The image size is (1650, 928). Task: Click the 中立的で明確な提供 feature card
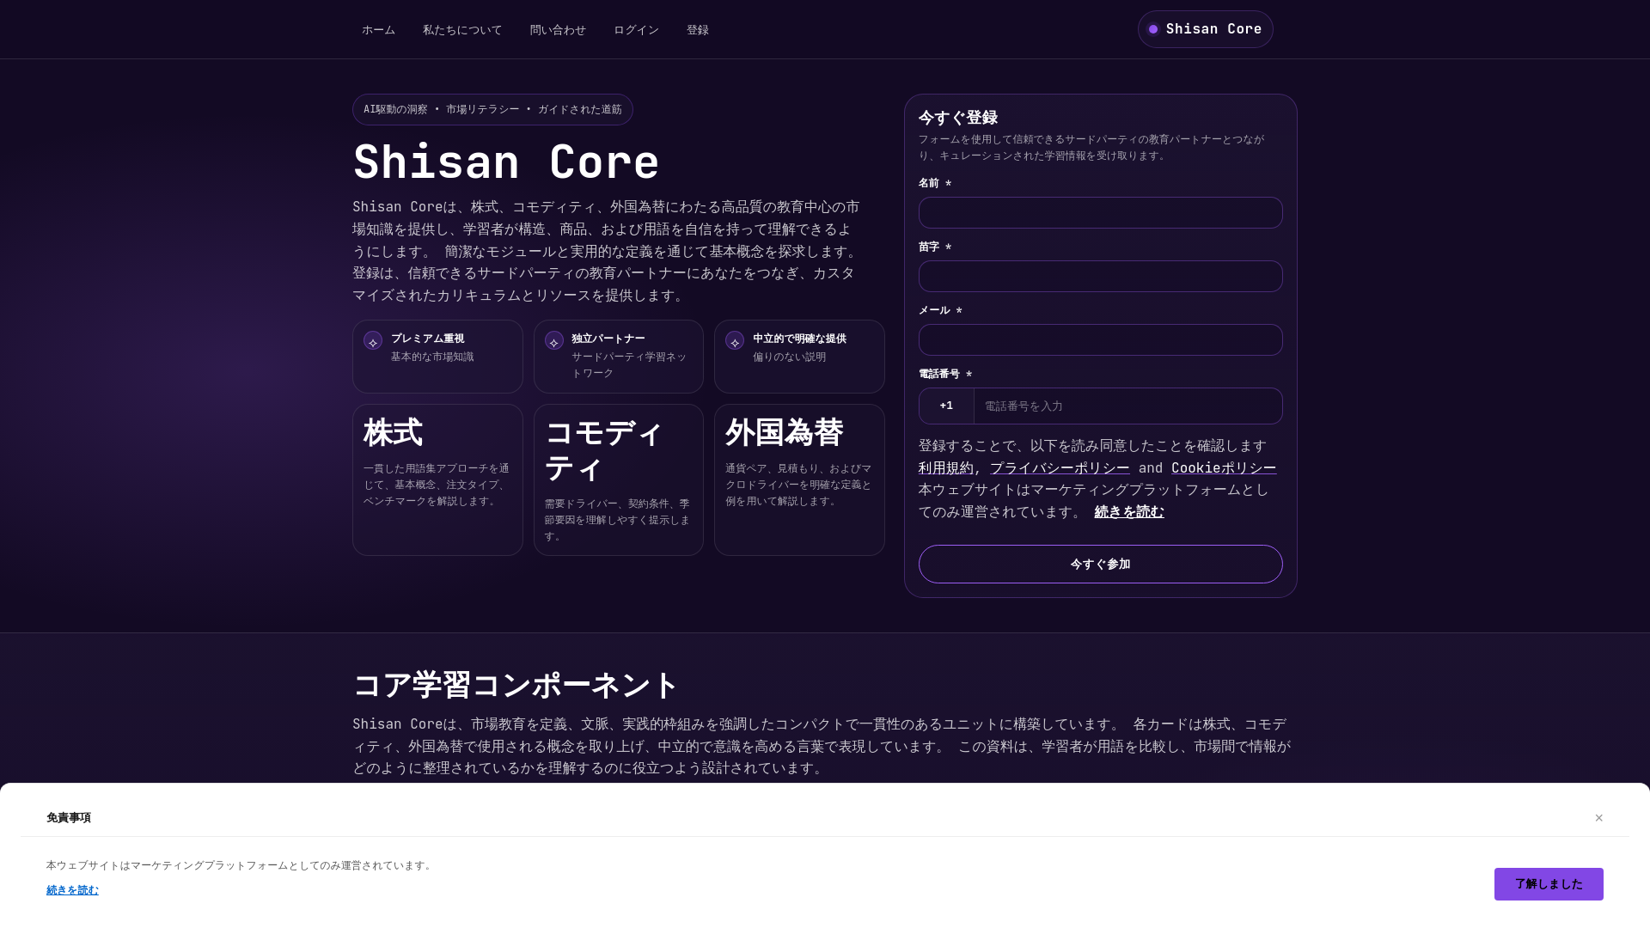(799, 357)
